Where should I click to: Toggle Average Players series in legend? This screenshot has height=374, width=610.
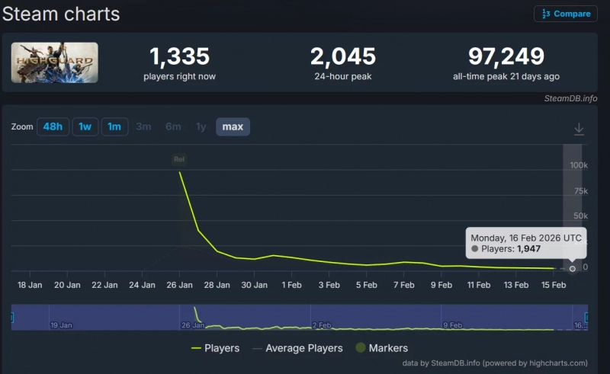tap(298, 348)
